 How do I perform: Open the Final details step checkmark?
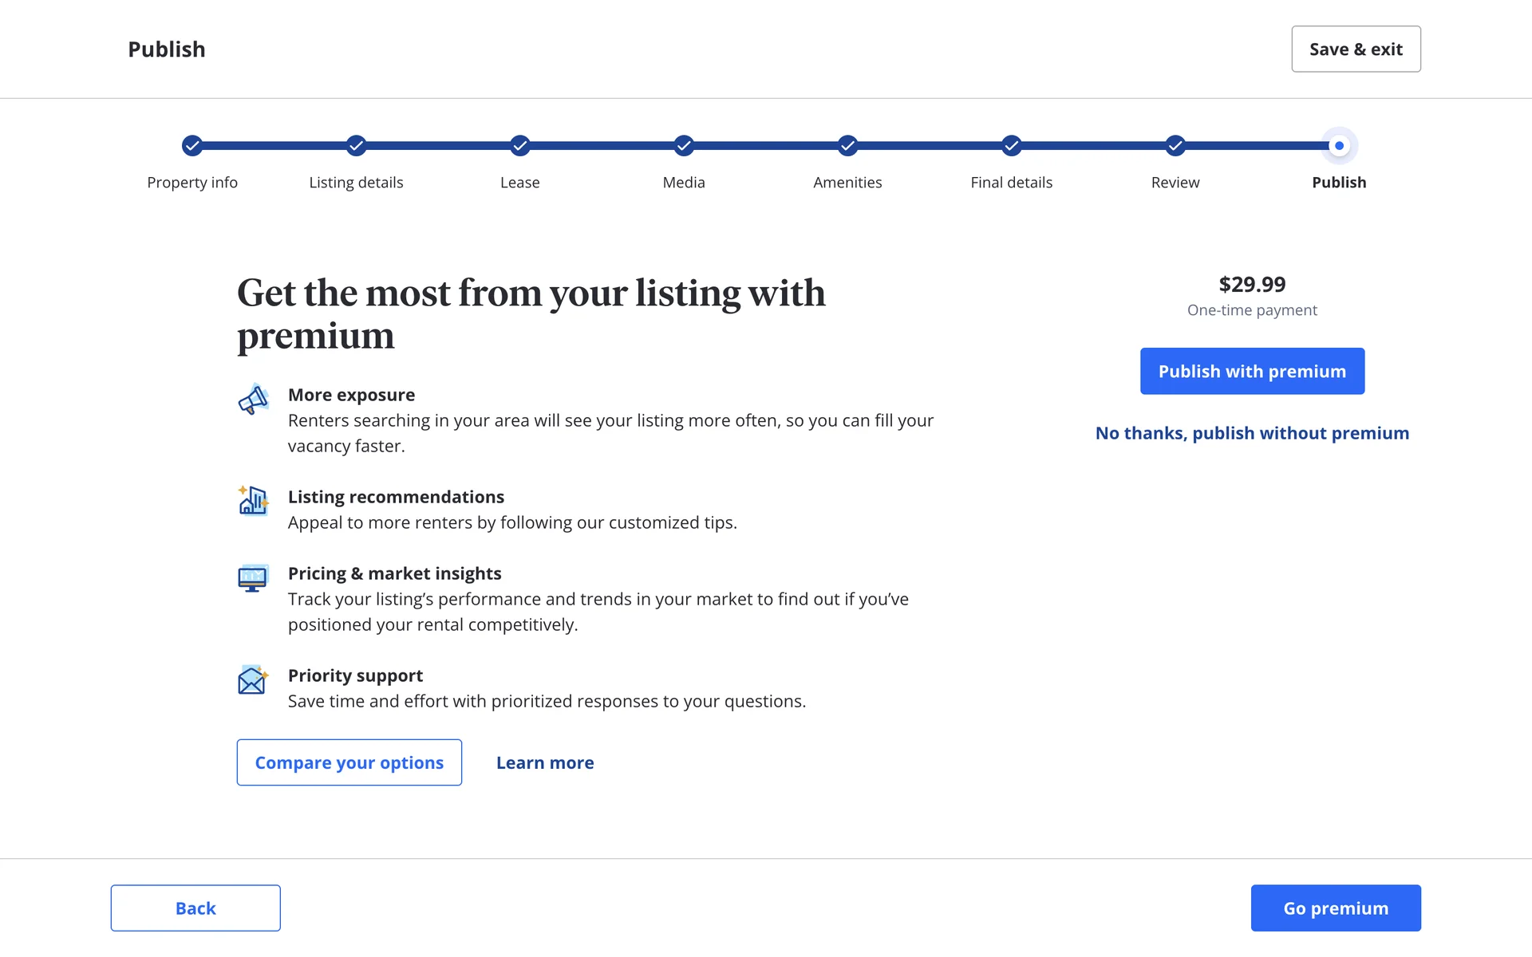(1012, 146)
